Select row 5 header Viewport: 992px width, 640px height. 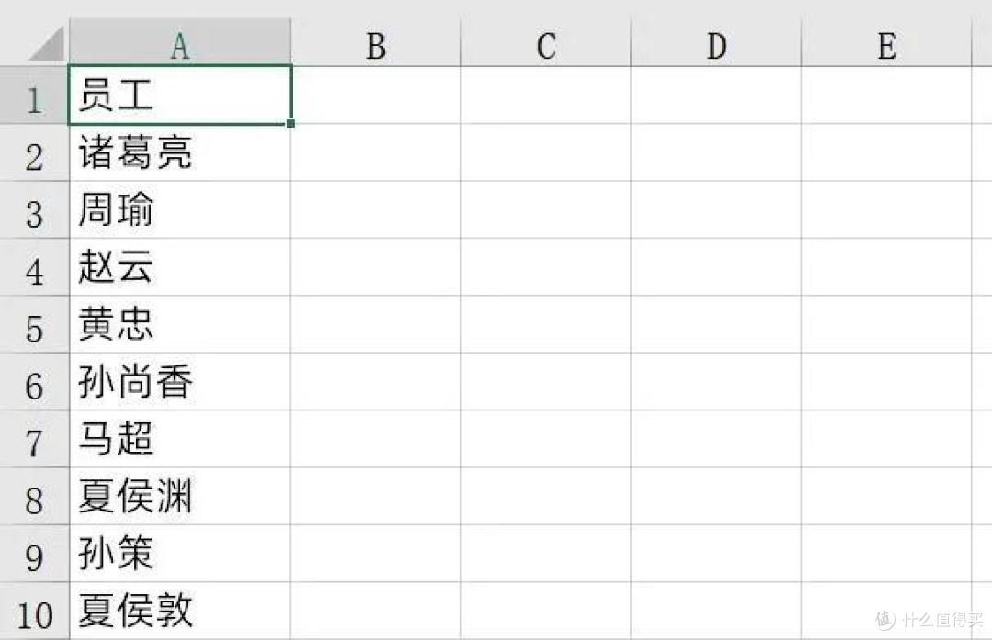[34, 324]
